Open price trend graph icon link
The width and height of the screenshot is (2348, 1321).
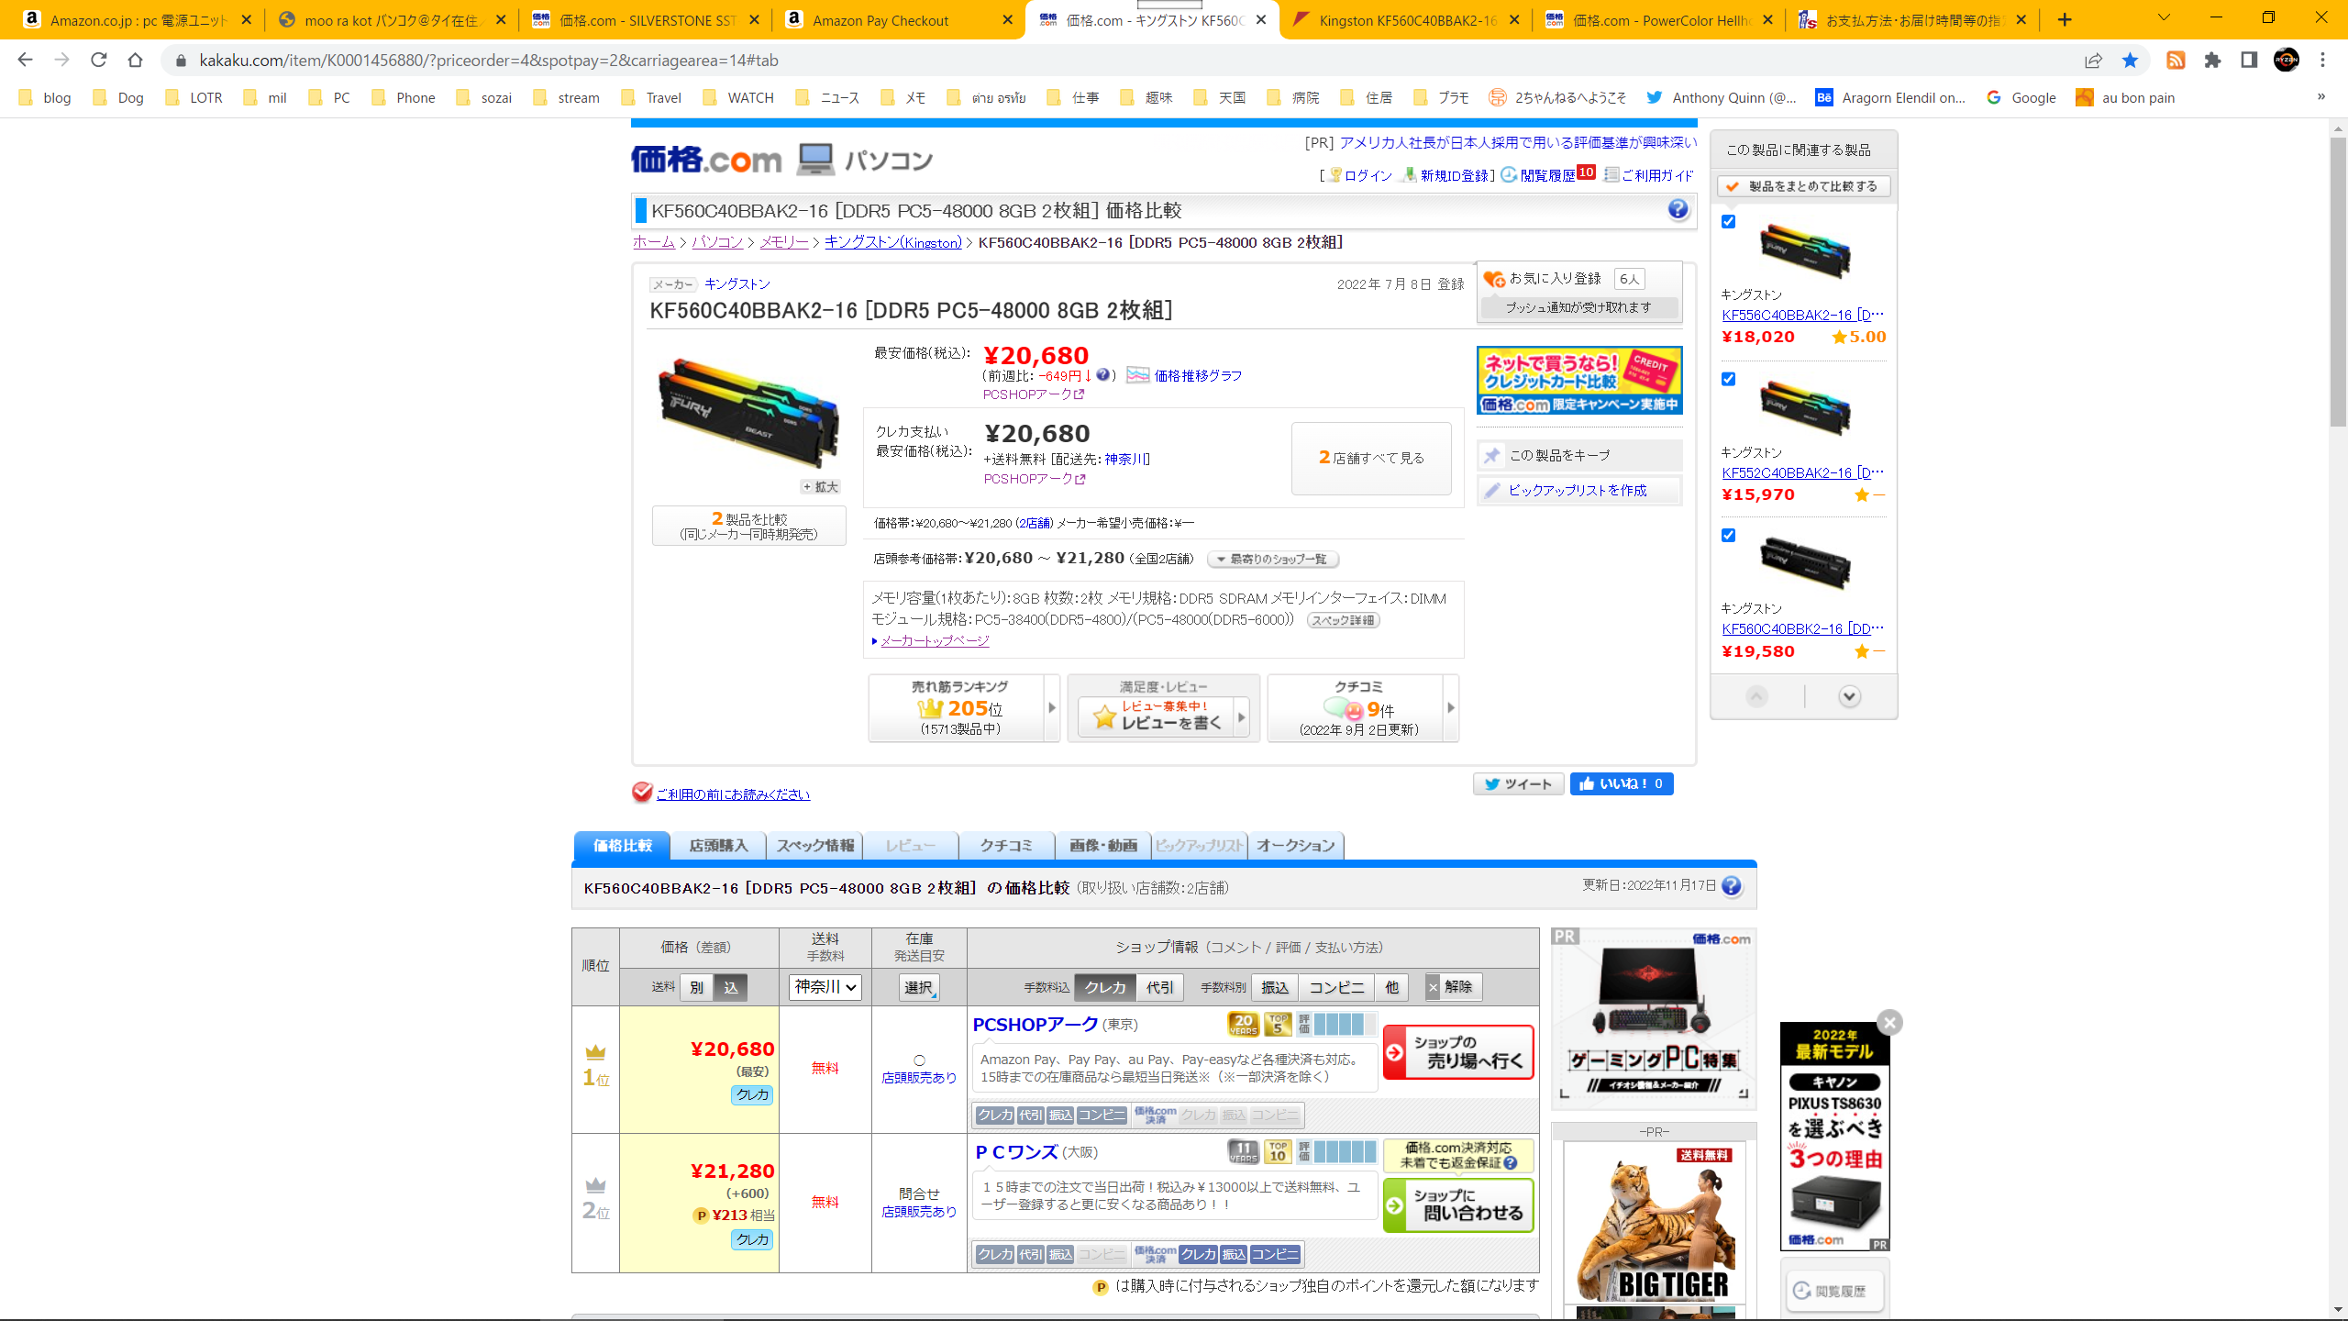1137,375
